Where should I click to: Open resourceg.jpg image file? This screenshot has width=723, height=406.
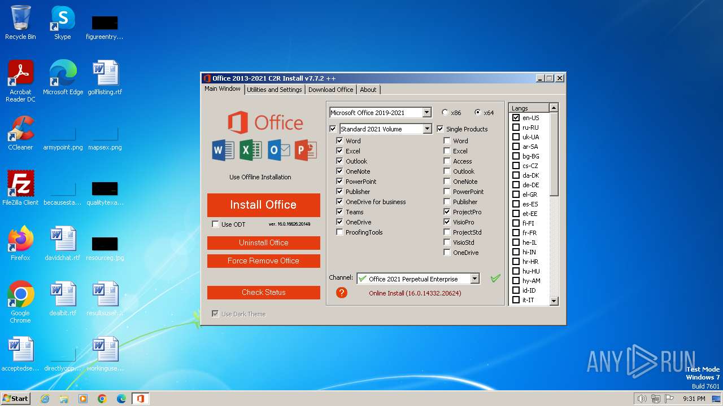tap(105, 247)
